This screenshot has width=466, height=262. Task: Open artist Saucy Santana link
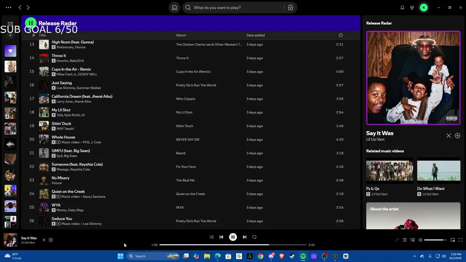pyautogui.click(x=94, y=196)
